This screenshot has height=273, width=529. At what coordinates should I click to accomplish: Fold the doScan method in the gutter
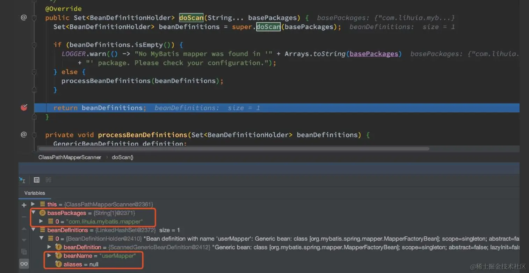(34, 18)
